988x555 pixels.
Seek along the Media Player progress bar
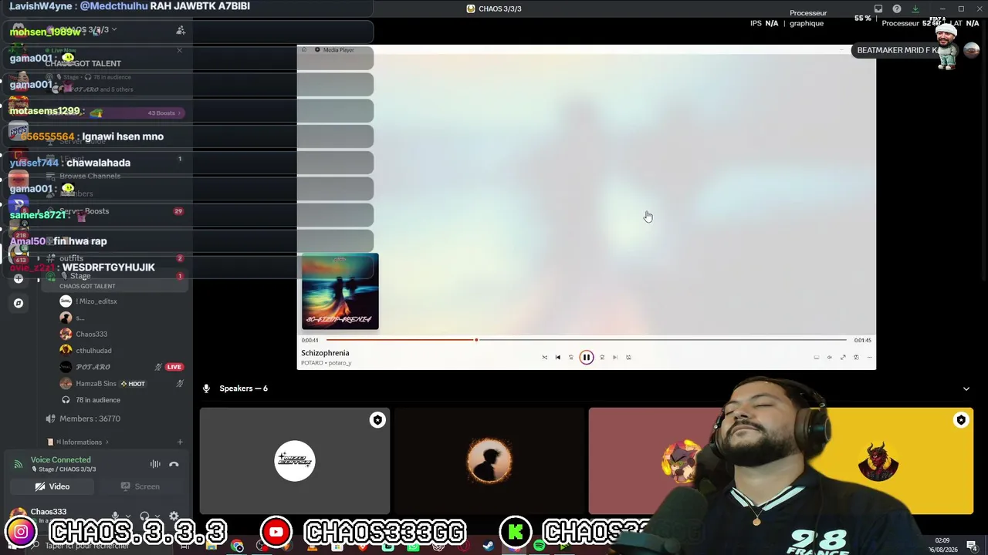click(x=587, y=340)
